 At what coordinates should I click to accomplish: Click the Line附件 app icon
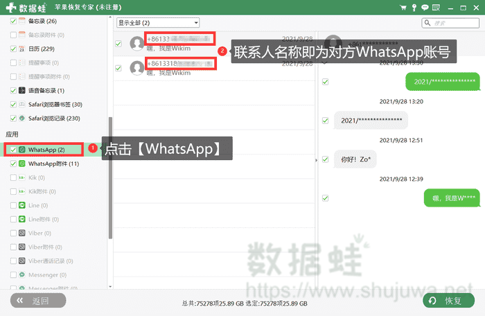pos(22,219)
